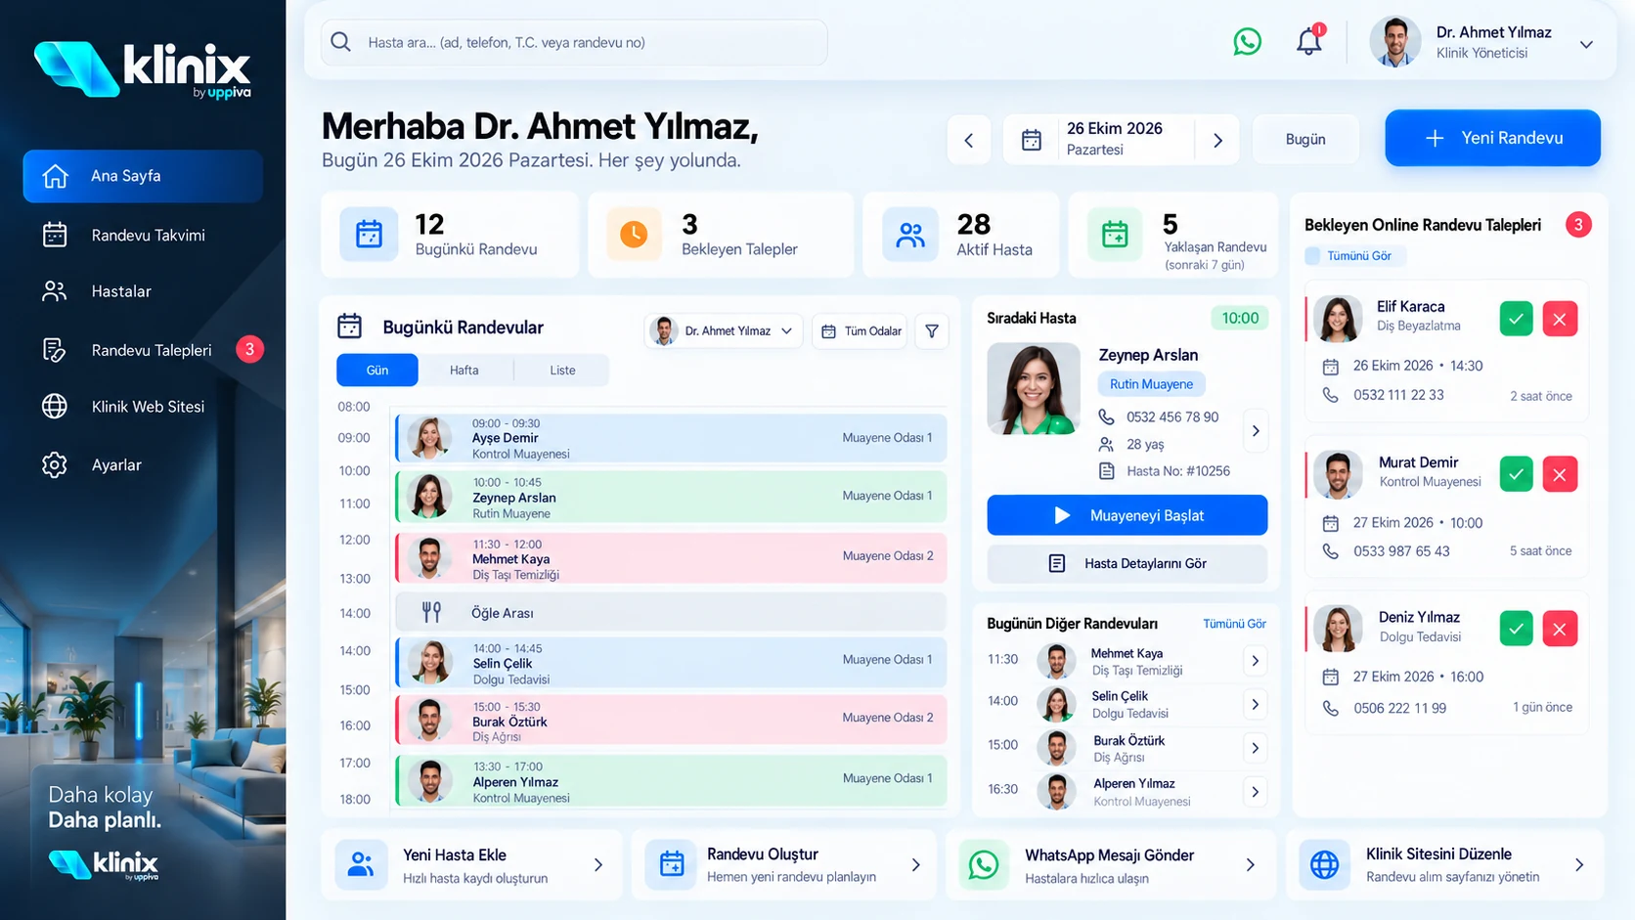Click Muayeneyi Başlat button
The image size is (1635, 920).
tap(1127, 515)
